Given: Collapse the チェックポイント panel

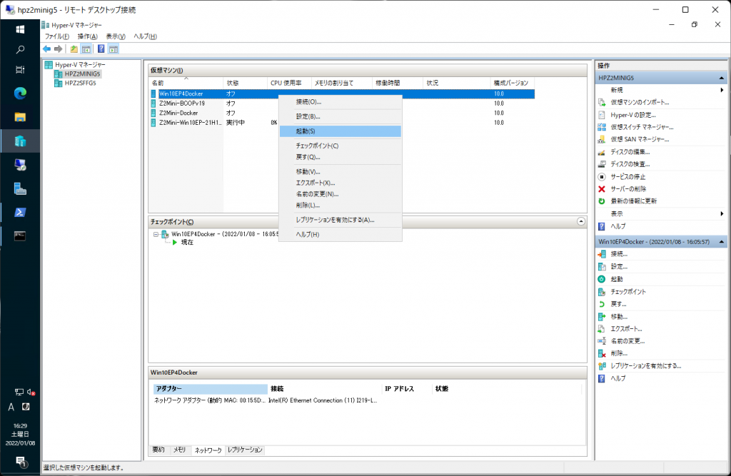Looking at the screenshot, I should click(581, 221).
